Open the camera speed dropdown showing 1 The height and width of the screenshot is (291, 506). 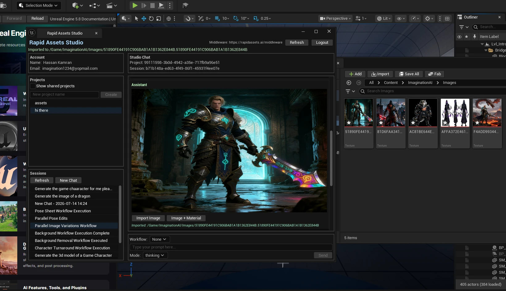(361, 19)
